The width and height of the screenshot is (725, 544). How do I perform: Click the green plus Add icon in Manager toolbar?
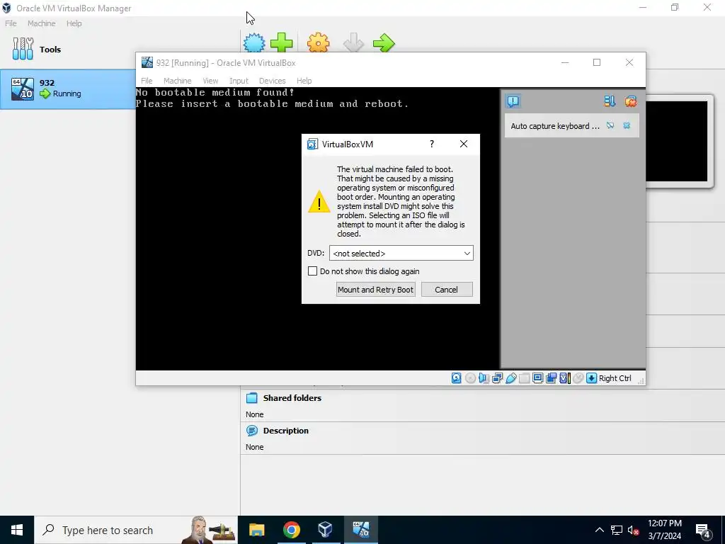pyautogui.click(x=282, y=43)
